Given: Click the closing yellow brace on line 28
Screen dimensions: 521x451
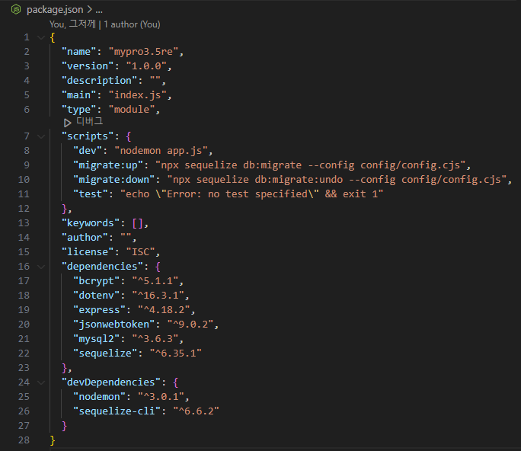Looking at the screenshot, I should pyautogui.click(x=53, y=440).
